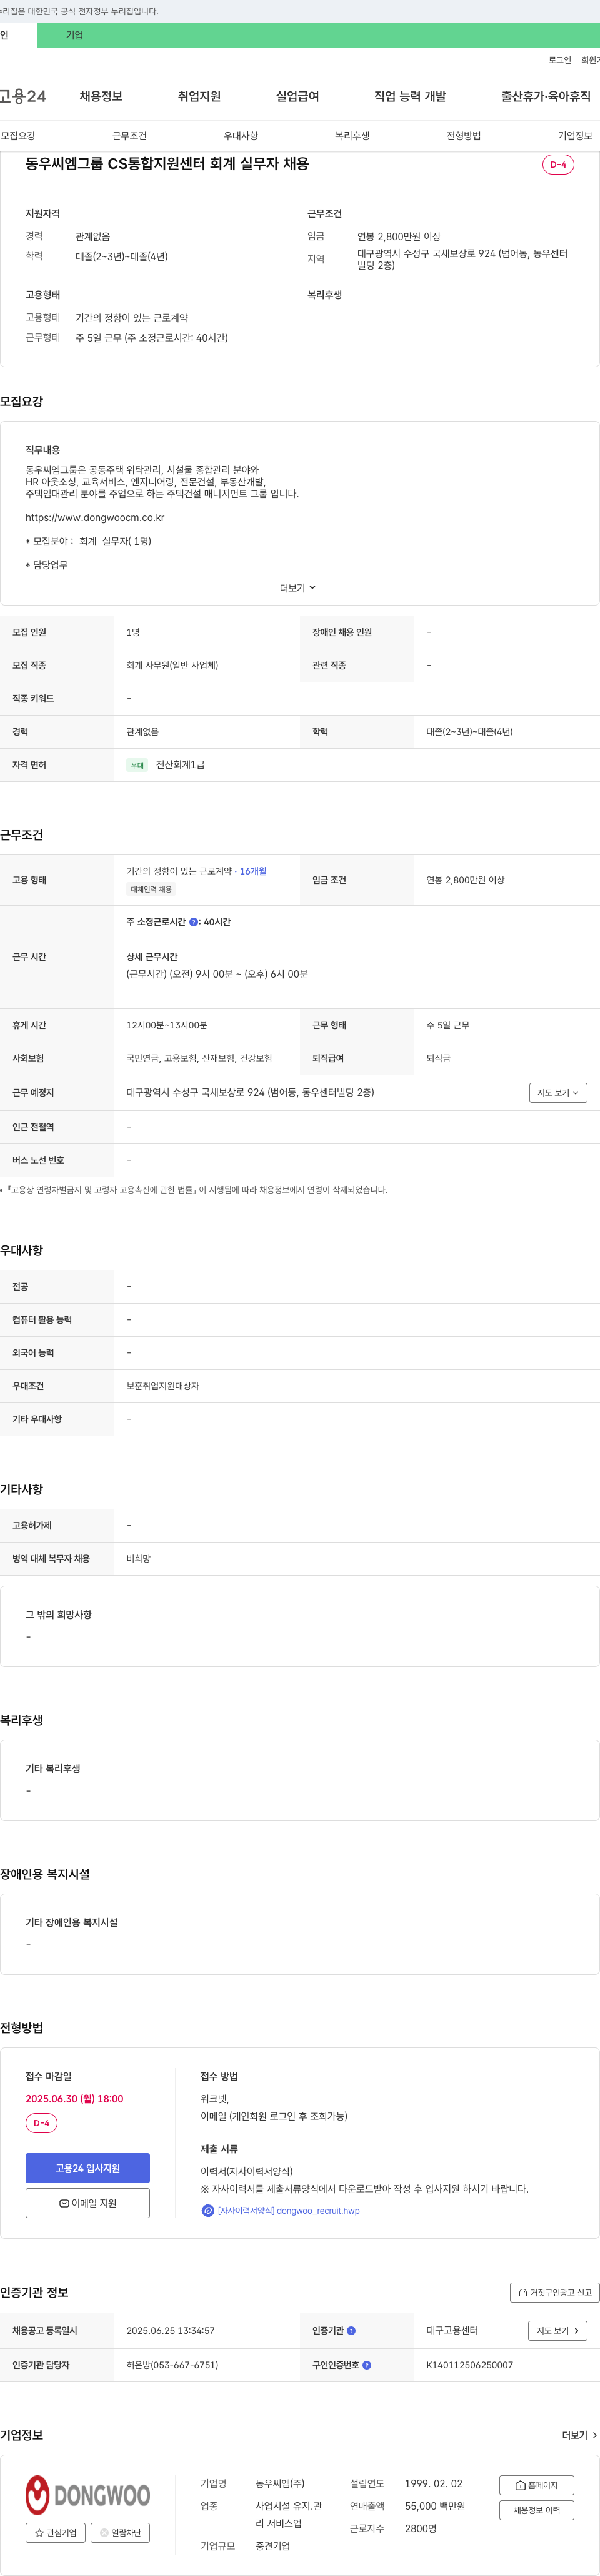Image resolution: width=600 pixels, height=2576 pixels.
Task: Click 보훈취업지원대상자 in 우대조건 row
Action: (162, 1386)
